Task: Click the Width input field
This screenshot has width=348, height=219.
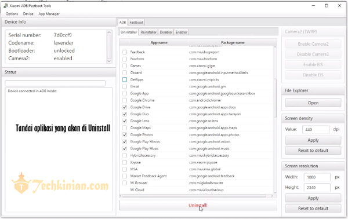Action: pyautogui.click(x=317, y=177)
